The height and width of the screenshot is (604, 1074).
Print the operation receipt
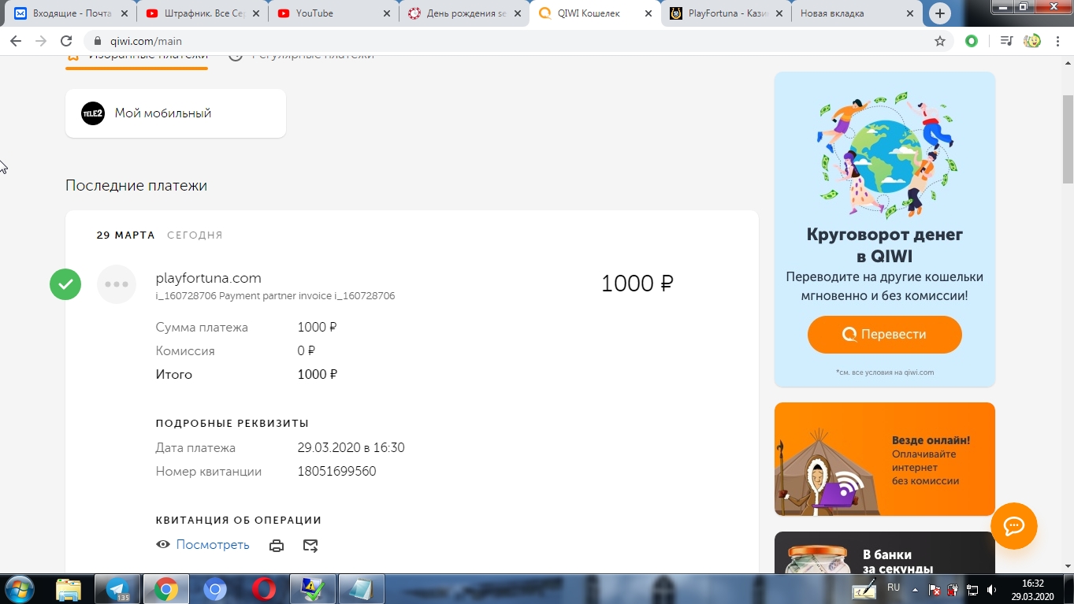277,545
